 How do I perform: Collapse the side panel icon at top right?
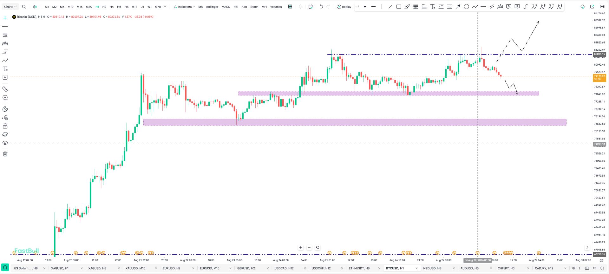click(x=602, y=7)
